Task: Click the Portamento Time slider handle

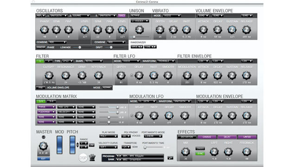Action: click(145, 147)
